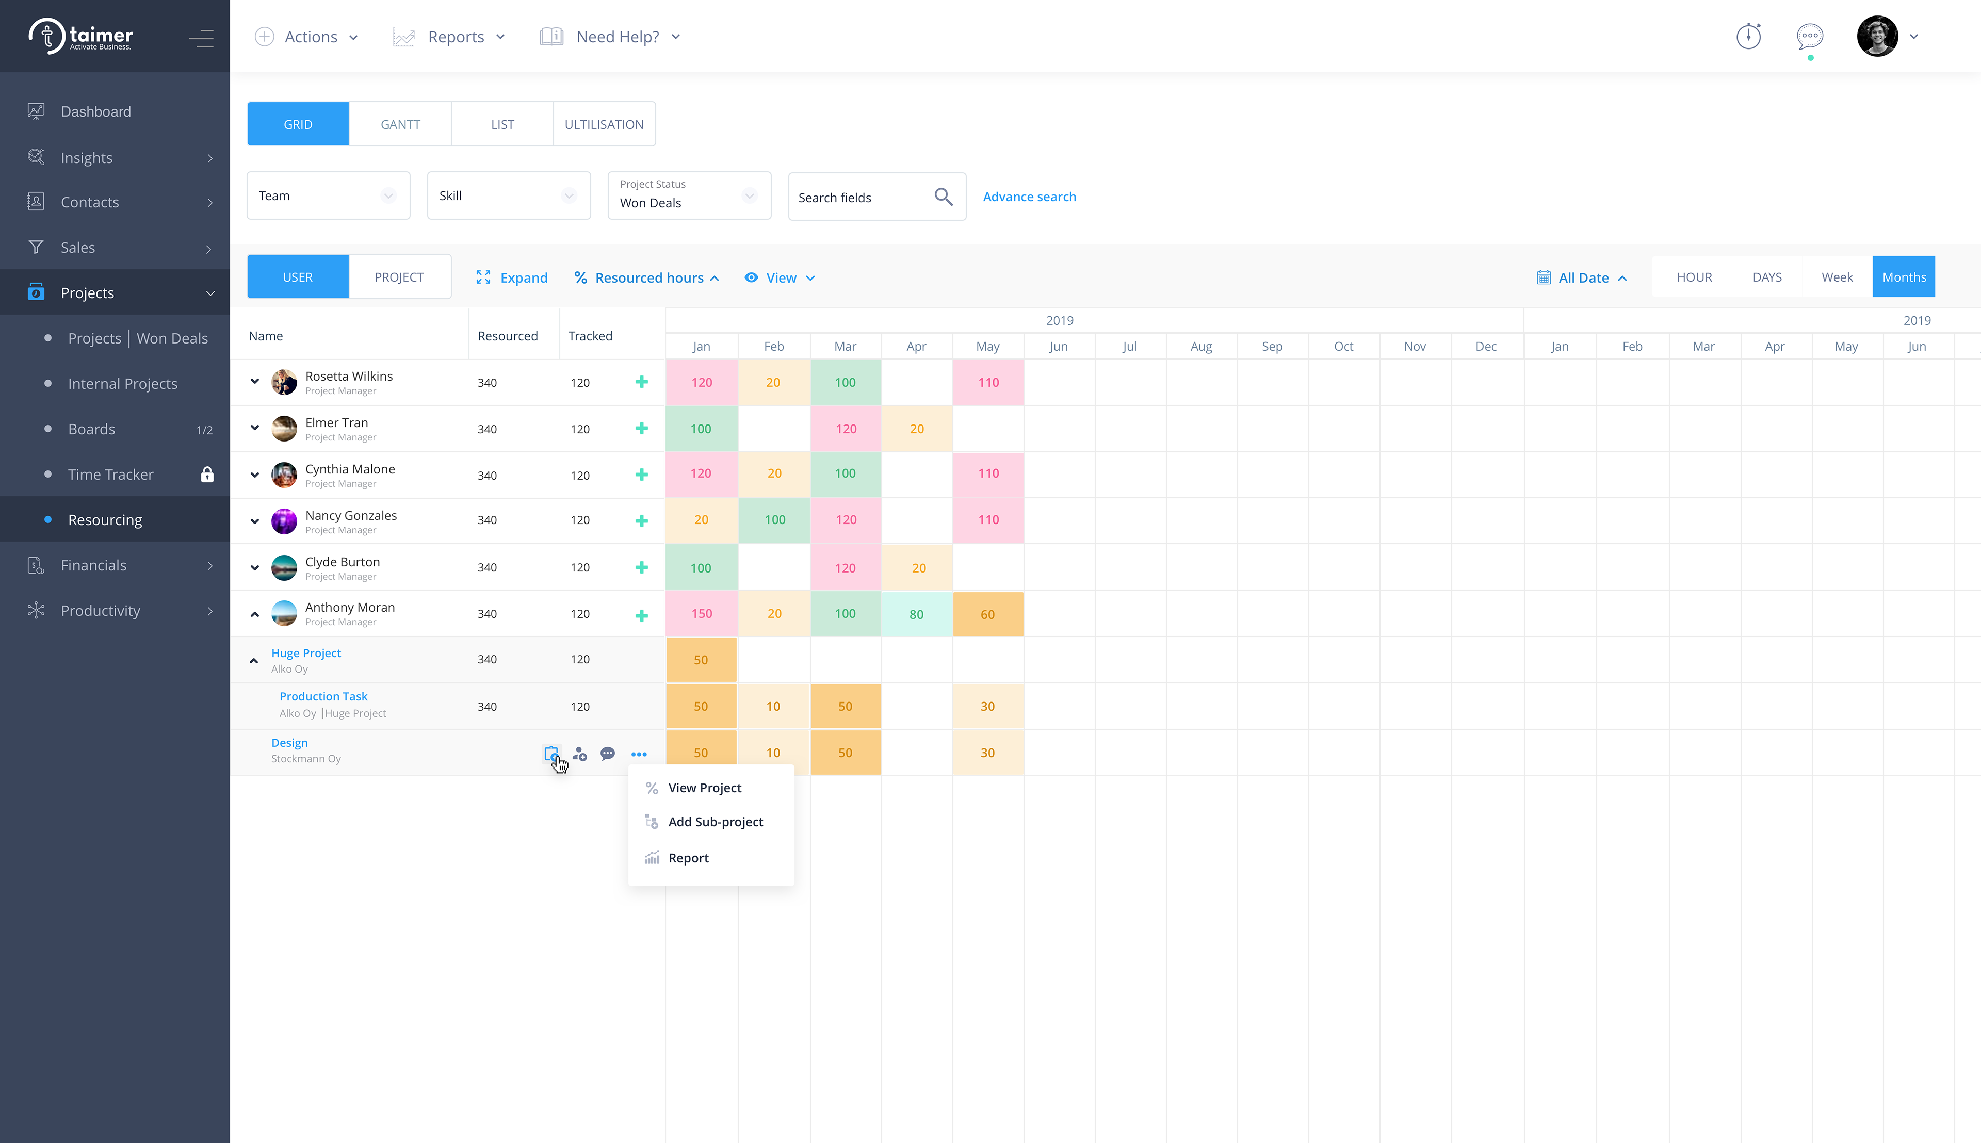The width and height of the screenshot is (1981, 1143).
Task: Expand Contacts sidebar section
Action: 115,203
